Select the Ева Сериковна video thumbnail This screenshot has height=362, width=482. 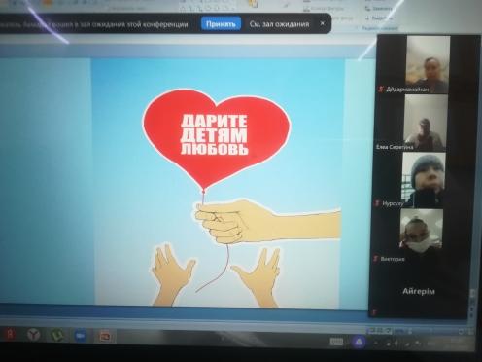(426, 124)
